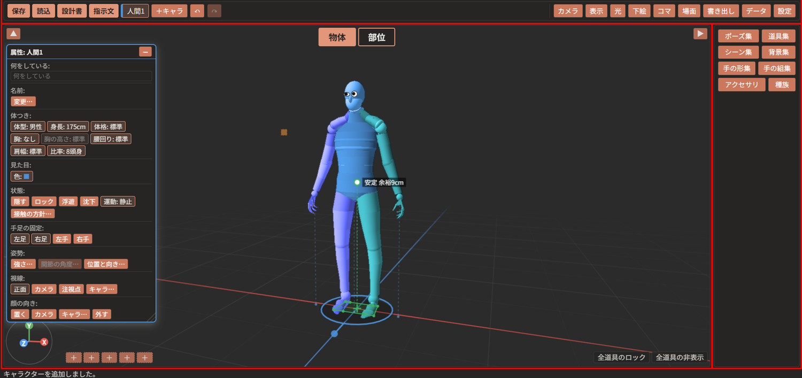Click the 保存 button
802x378 pixels.
coord(19,11)
